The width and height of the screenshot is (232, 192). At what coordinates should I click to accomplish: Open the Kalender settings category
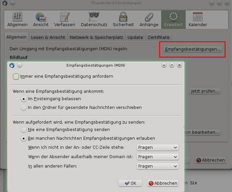[x=198, y=20]
